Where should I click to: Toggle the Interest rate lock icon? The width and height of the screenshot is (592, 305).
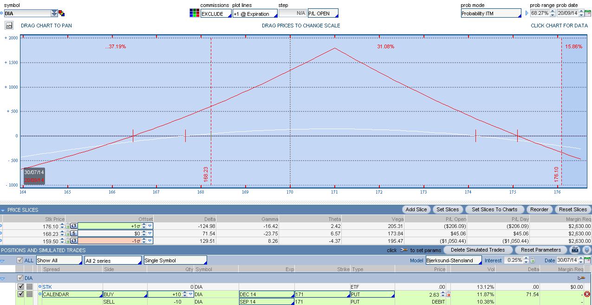533,260
